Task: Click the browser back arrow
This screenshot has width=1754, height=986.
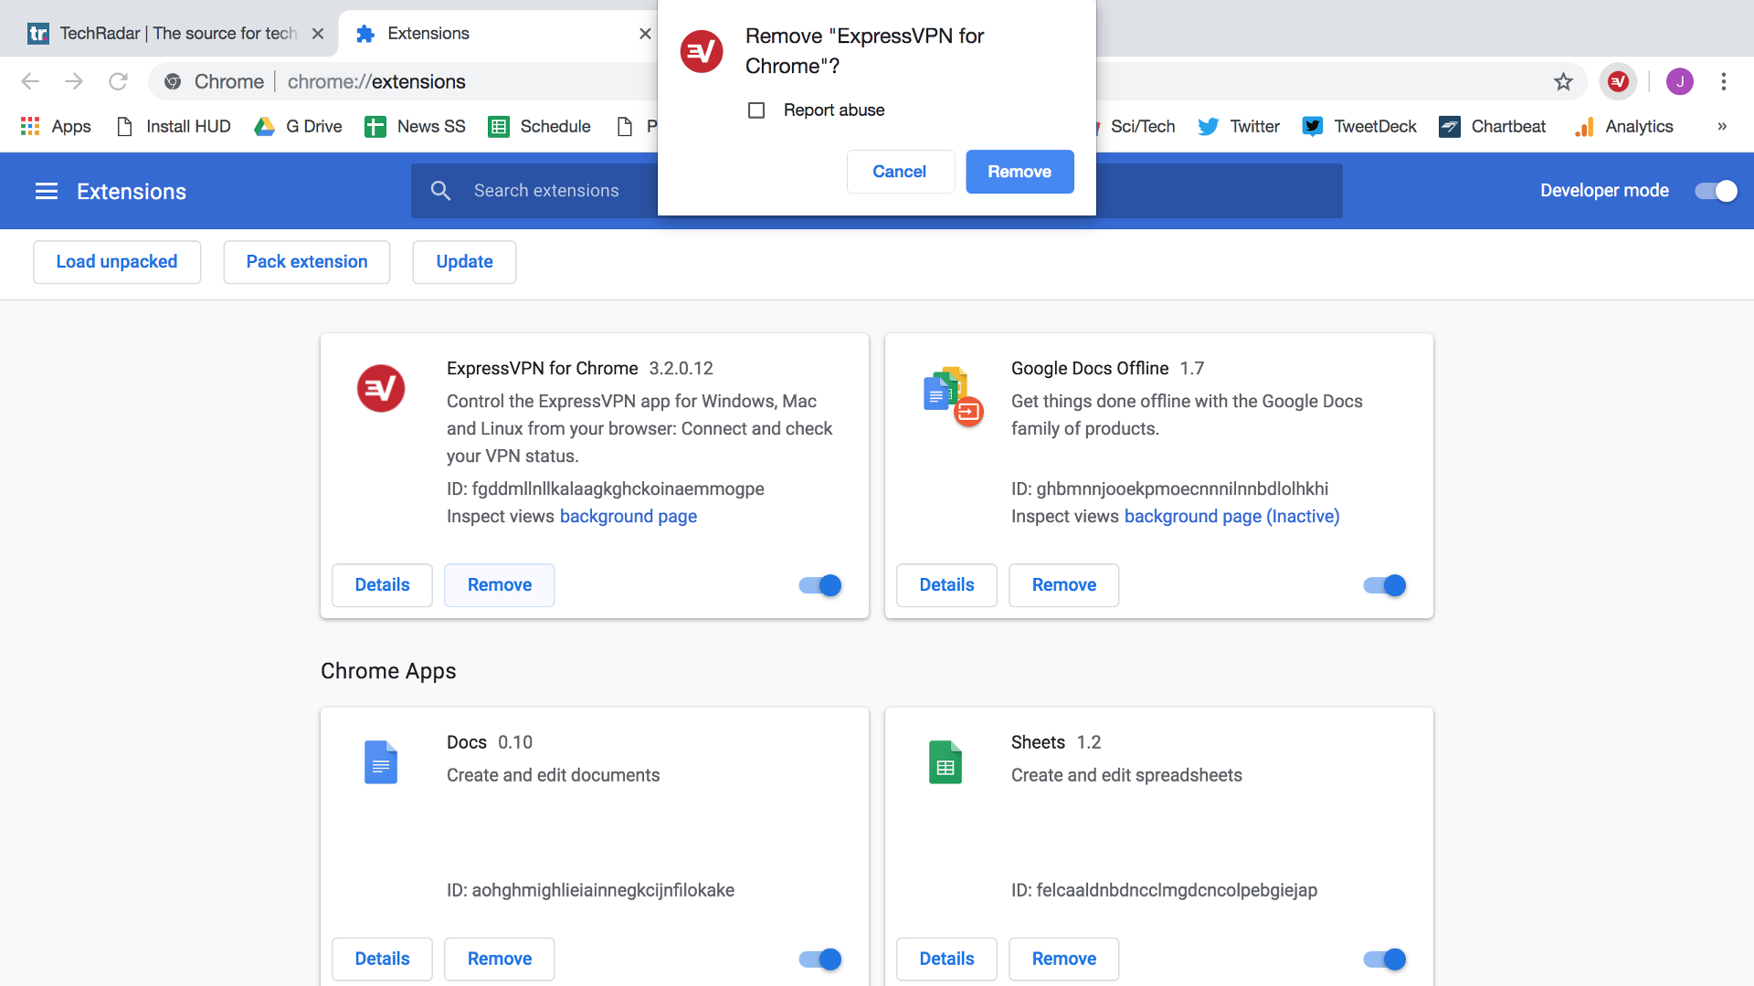Action: 30,81
